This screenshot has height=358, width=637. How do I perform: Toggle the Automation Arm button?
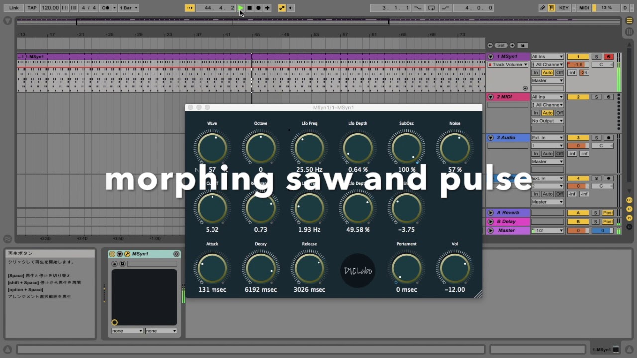pyautogui.click(x=282, y=8)
